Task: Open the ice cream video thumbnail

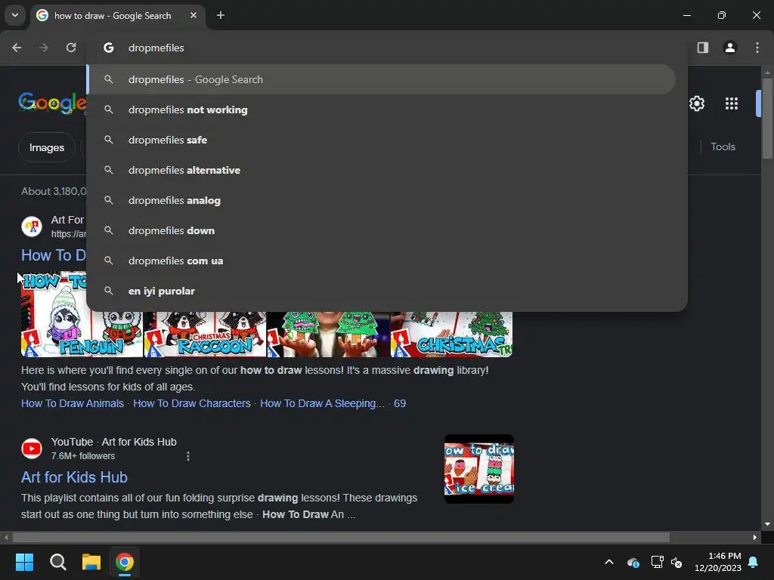Action: (478, 469)
